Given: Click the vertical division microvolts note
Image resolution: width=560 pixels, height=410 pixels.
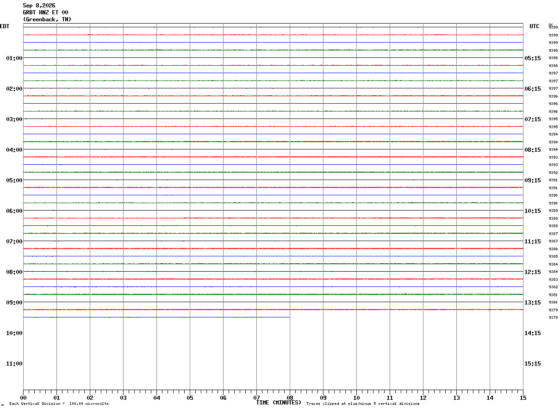Looking at the screenshot, I should pyautogui.click(x=59, y=404).
